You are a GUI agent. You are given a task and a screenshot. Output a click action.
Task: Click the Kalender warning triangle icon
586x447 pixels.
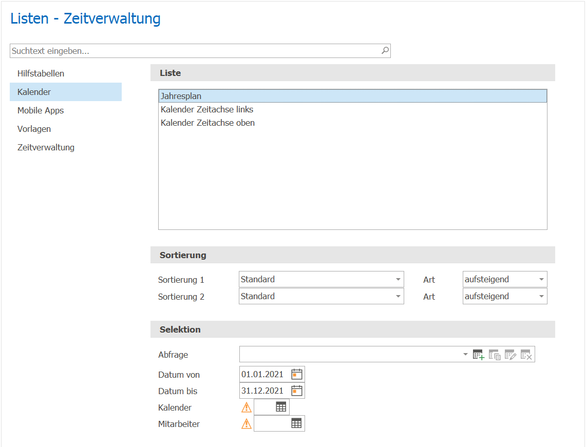coord(247,407)
